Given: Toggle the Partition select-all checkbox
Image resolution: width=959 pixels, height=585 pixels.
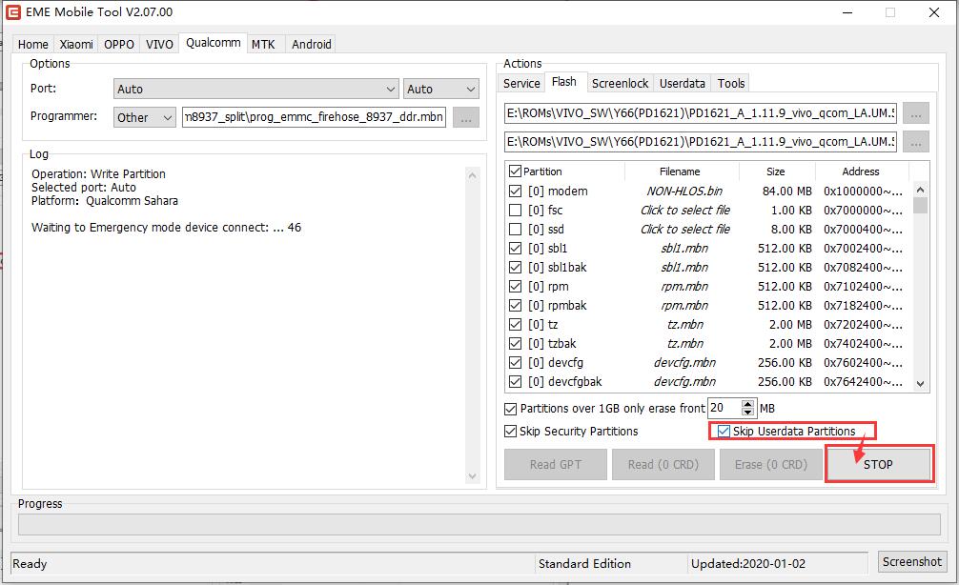Looking at the screenshot, I should [x=516, y=171].
